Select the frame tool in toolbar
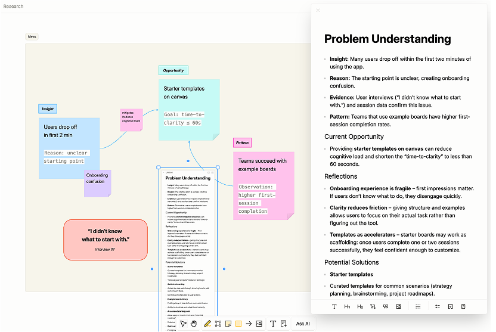Screen dimensions: 496x332 pyautogui.click(x=218, y=324)
